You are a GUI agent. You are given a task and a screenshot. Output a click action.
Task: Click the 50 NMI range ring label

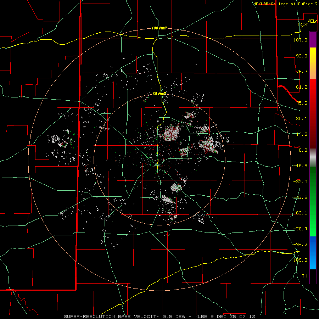159,94
